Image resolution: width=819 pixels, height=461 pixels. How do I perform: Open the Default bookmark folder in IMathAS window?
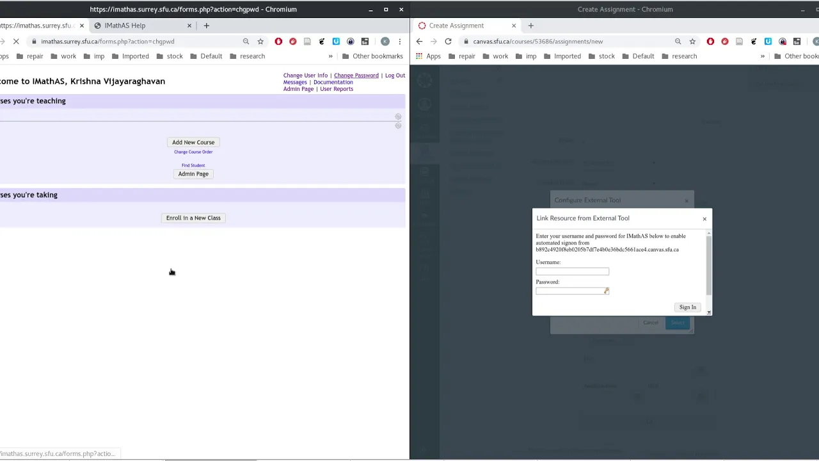205,56
